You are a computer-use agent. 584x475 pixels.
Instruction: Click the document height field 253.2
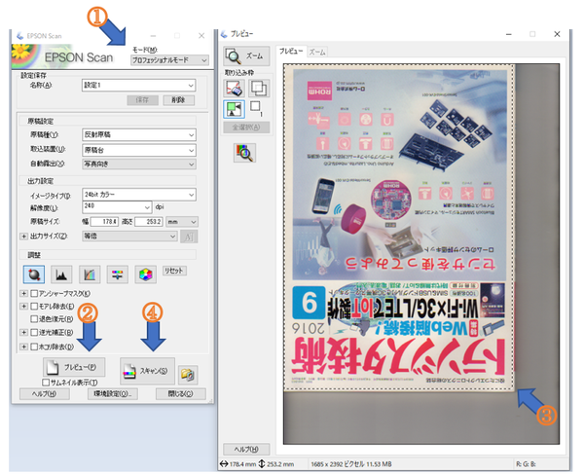coord(149,222)
